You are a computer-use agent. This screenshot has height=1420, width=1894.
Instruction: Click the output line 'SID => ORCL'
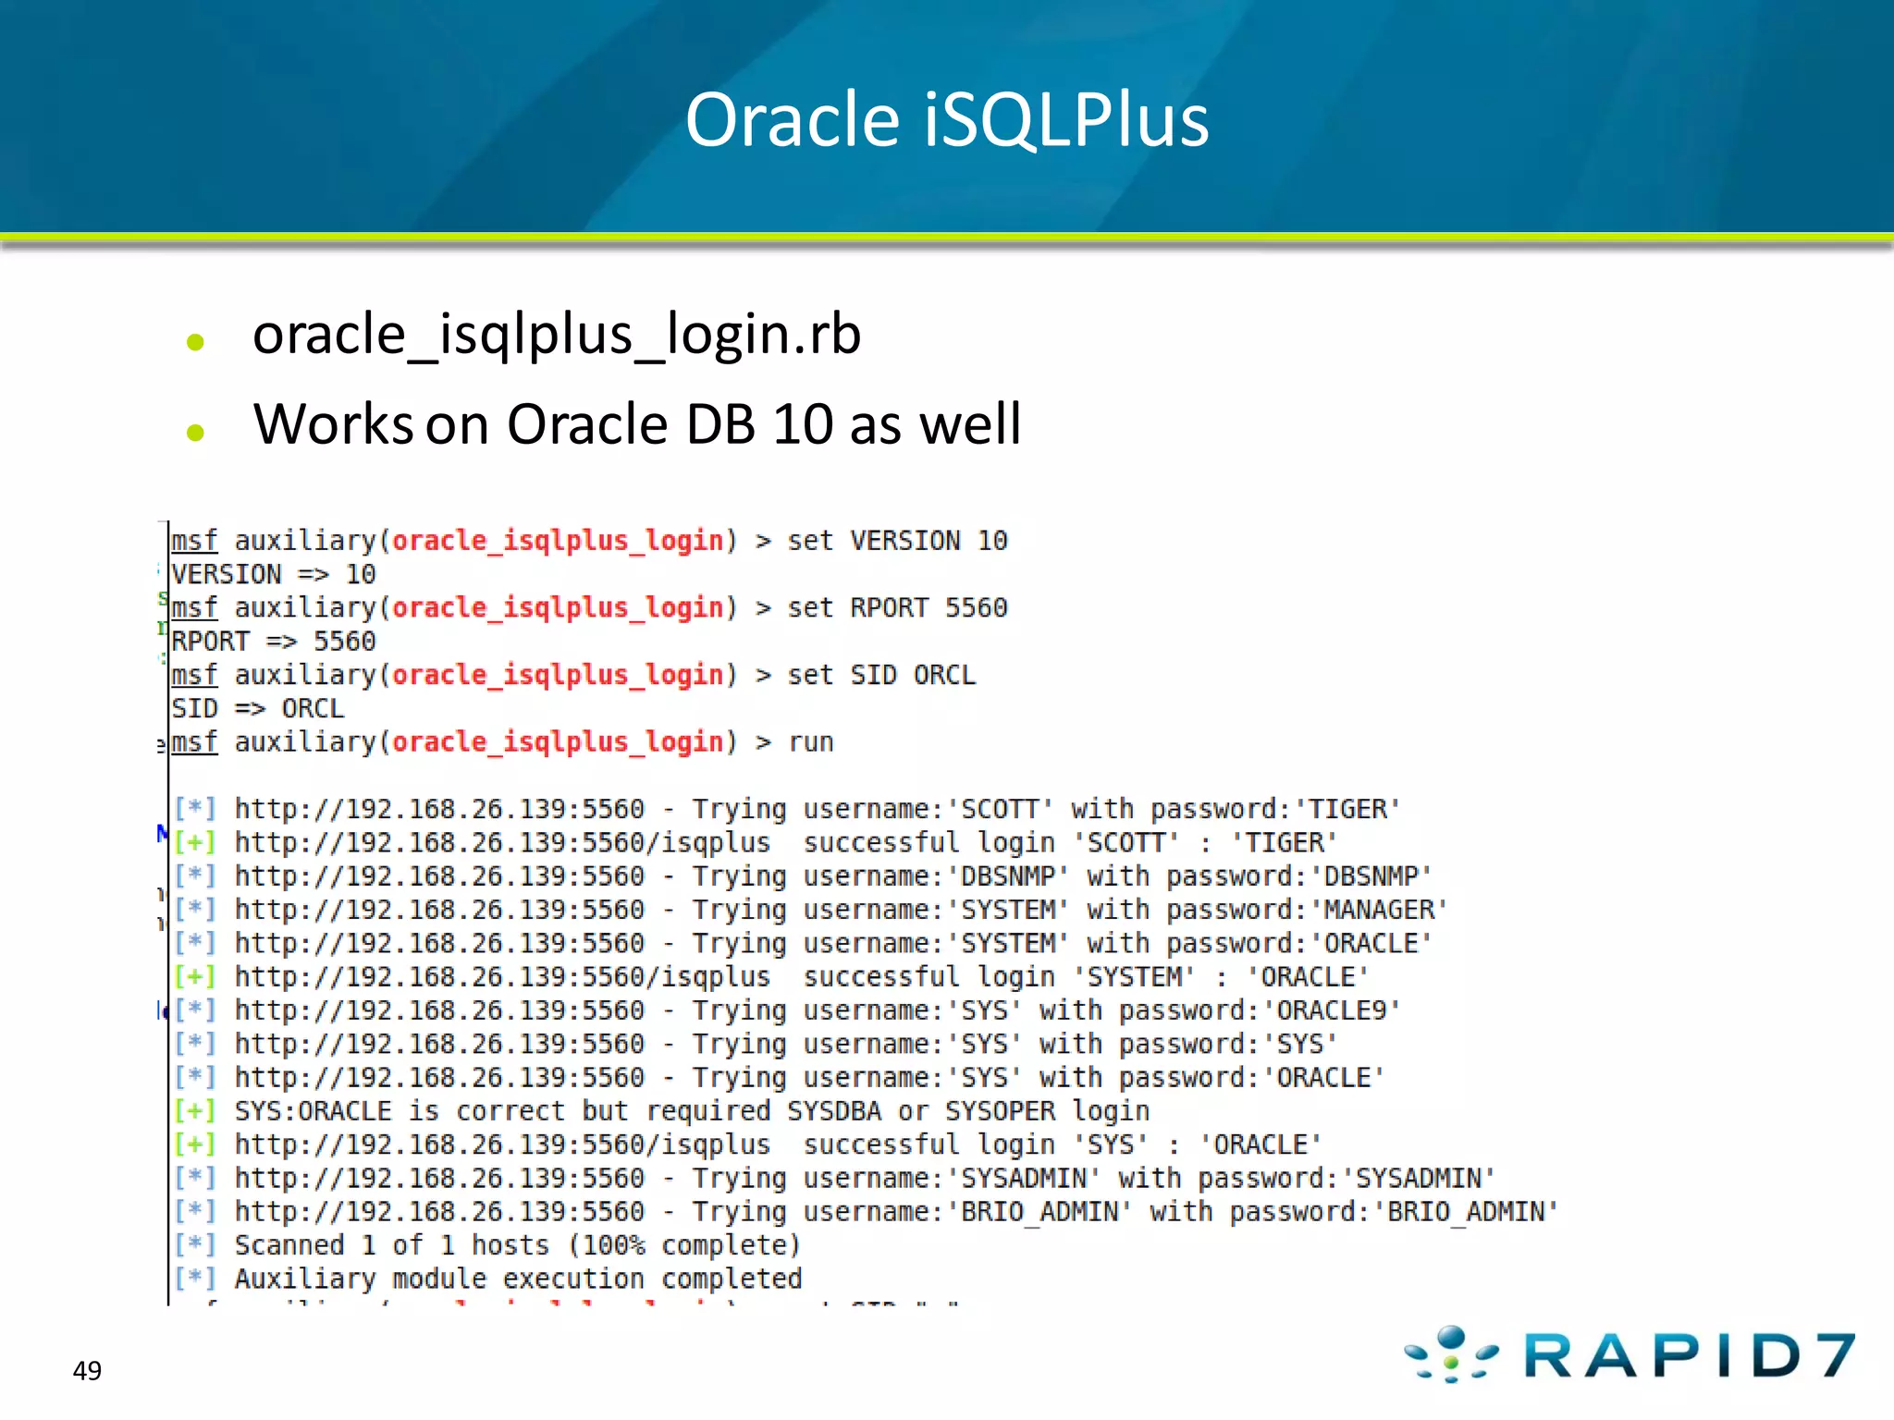point(258,709)
